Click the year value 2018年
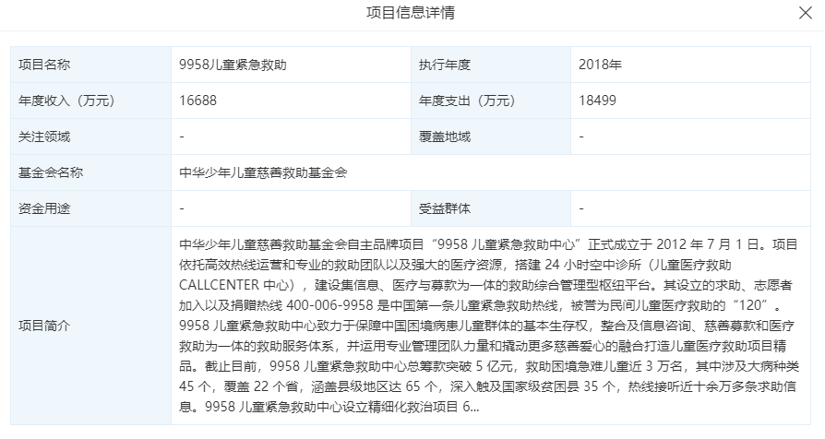This screenshot has height=439, width=825. click(x=600, y=65)
